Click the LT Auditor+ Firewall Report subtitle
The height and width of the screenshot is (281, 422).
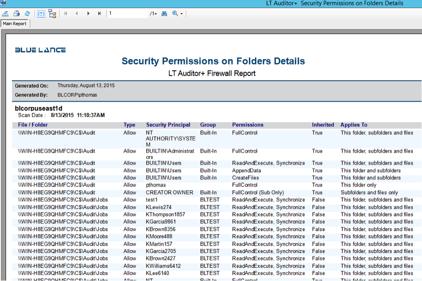(x=212, y=73)
